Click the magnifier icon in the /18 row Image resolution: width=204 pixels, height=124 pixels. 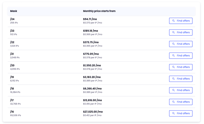click(173, 90)
